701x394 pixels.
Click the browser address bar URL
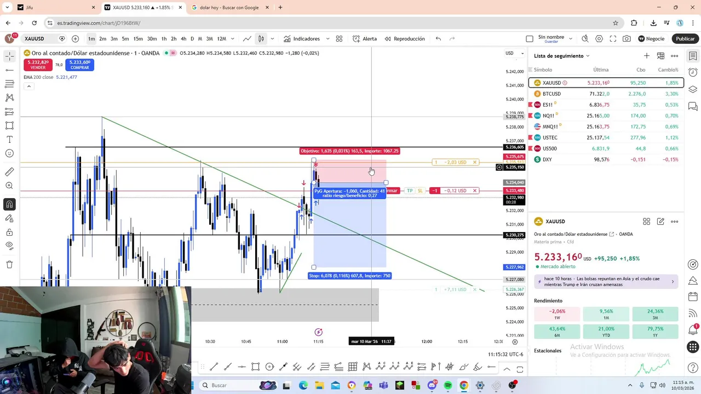(x=99, y=23)
